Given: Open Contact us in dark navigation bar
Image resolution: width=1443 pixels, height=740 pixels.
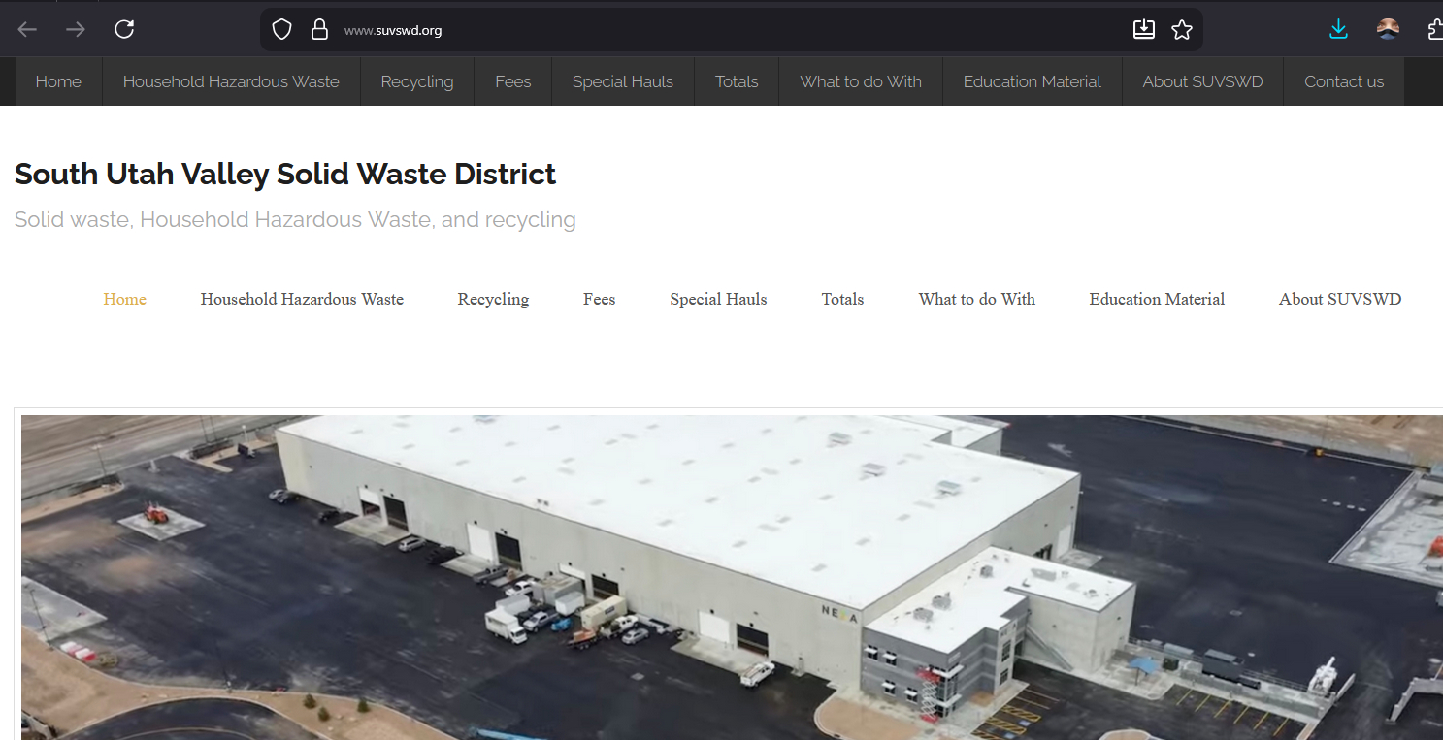Looking at the screenshot, I should point(1343,81).
